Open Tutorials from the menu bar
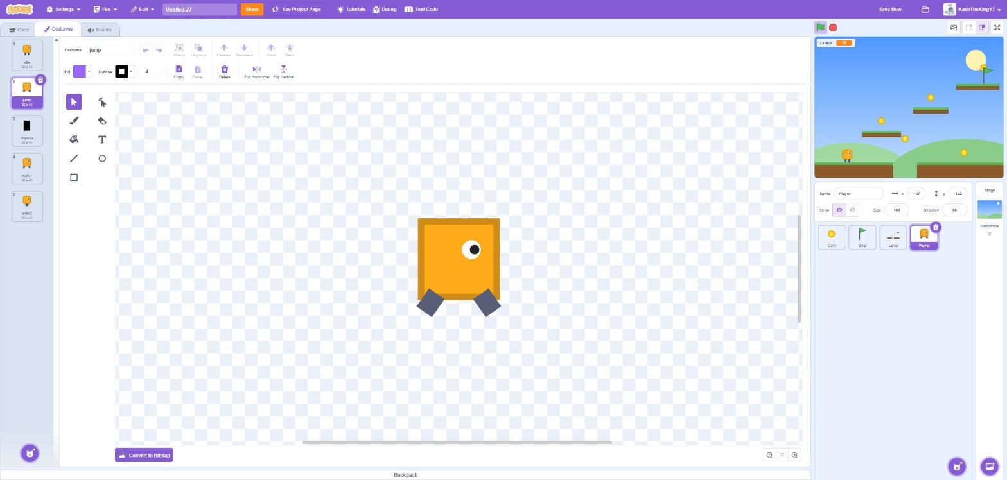 (351, 10)
